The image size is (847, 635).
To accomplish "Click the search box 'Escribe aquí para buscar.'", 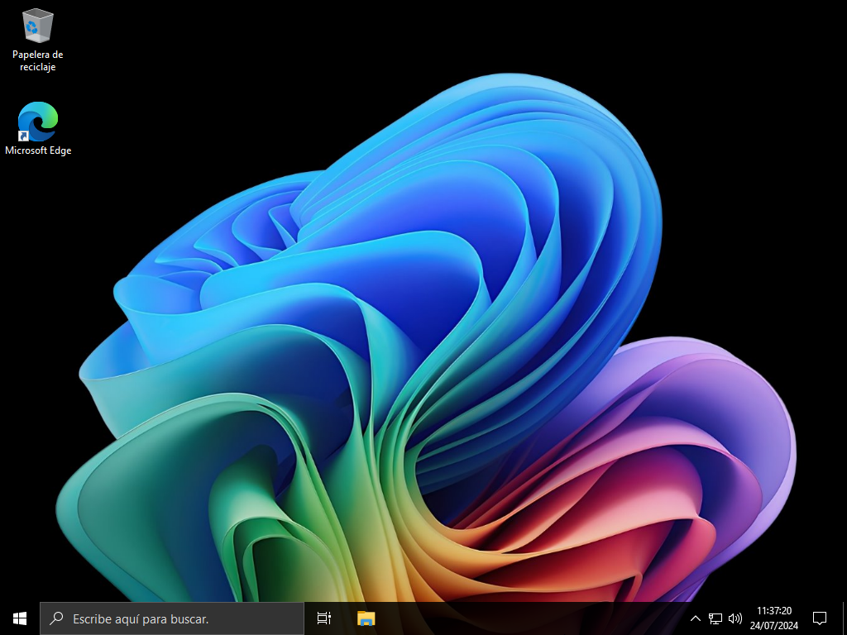I will click(x=172, y=618).
